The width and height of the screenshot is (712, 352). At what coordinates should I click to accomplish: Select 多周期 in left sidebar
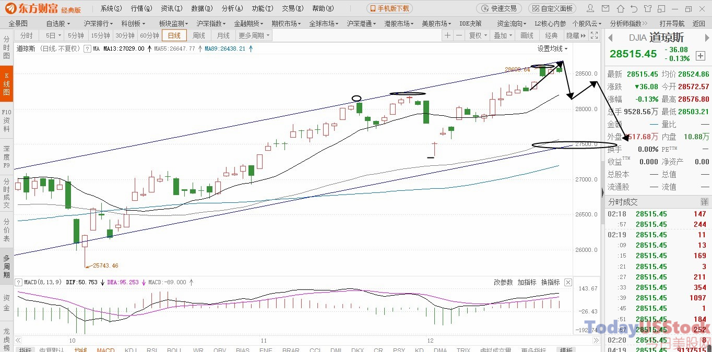pos(6,266)
